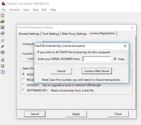This screenshot has height=125, width=141.
Task: Click the Help question mark icon
Action: [x=3, y=72]
